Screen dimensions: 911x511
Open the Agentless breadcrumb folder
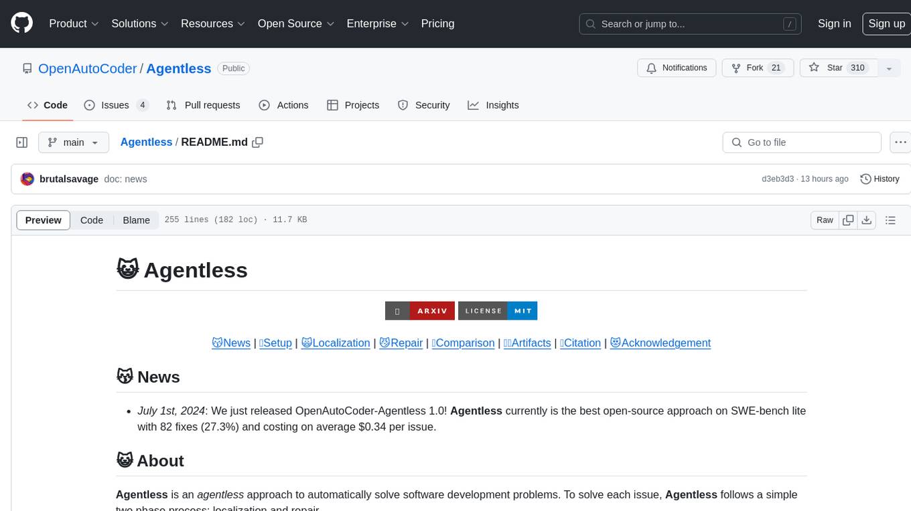coord(146,142)
